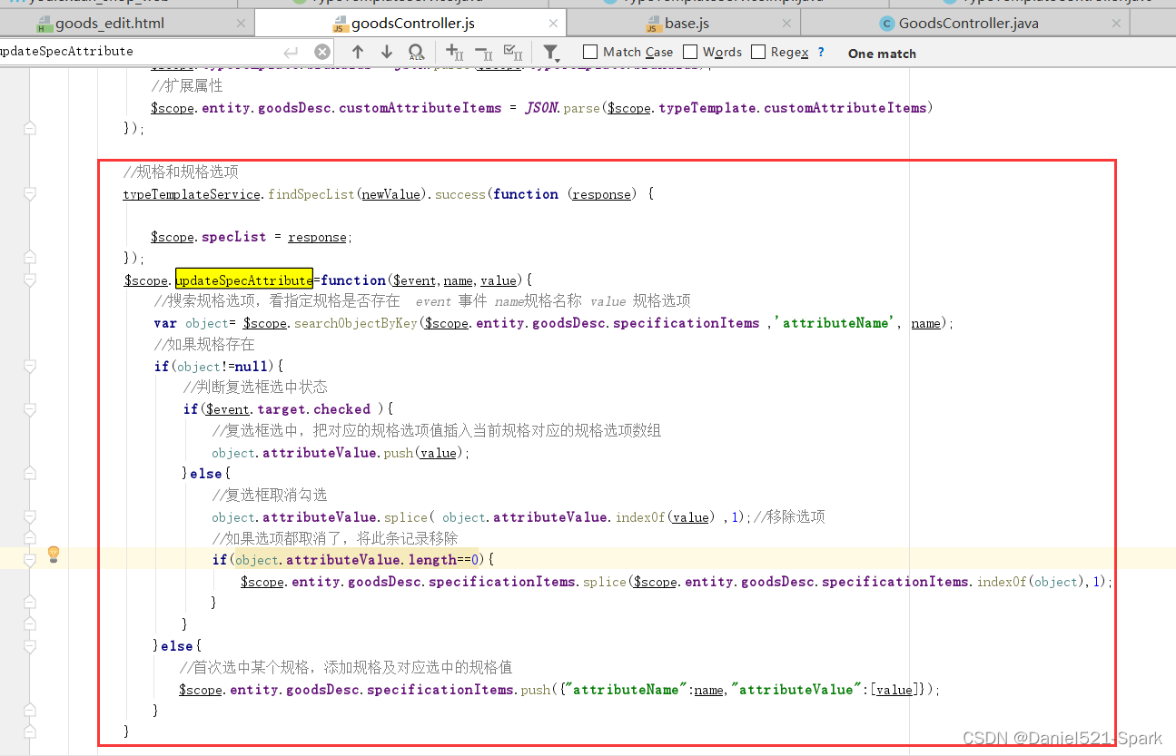Select all occurrences icon in find bar

pyautogui.click(x=513, y=52)
